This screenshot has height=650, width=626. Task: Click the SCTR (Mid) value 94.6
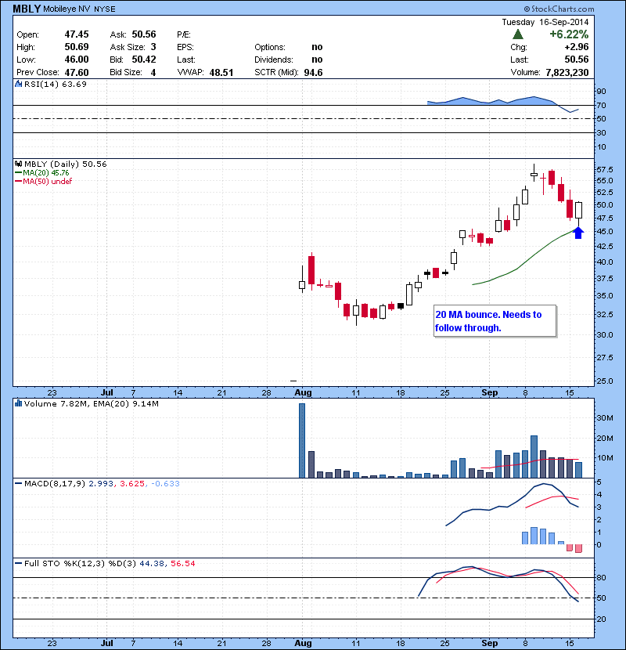click(313, 73)
